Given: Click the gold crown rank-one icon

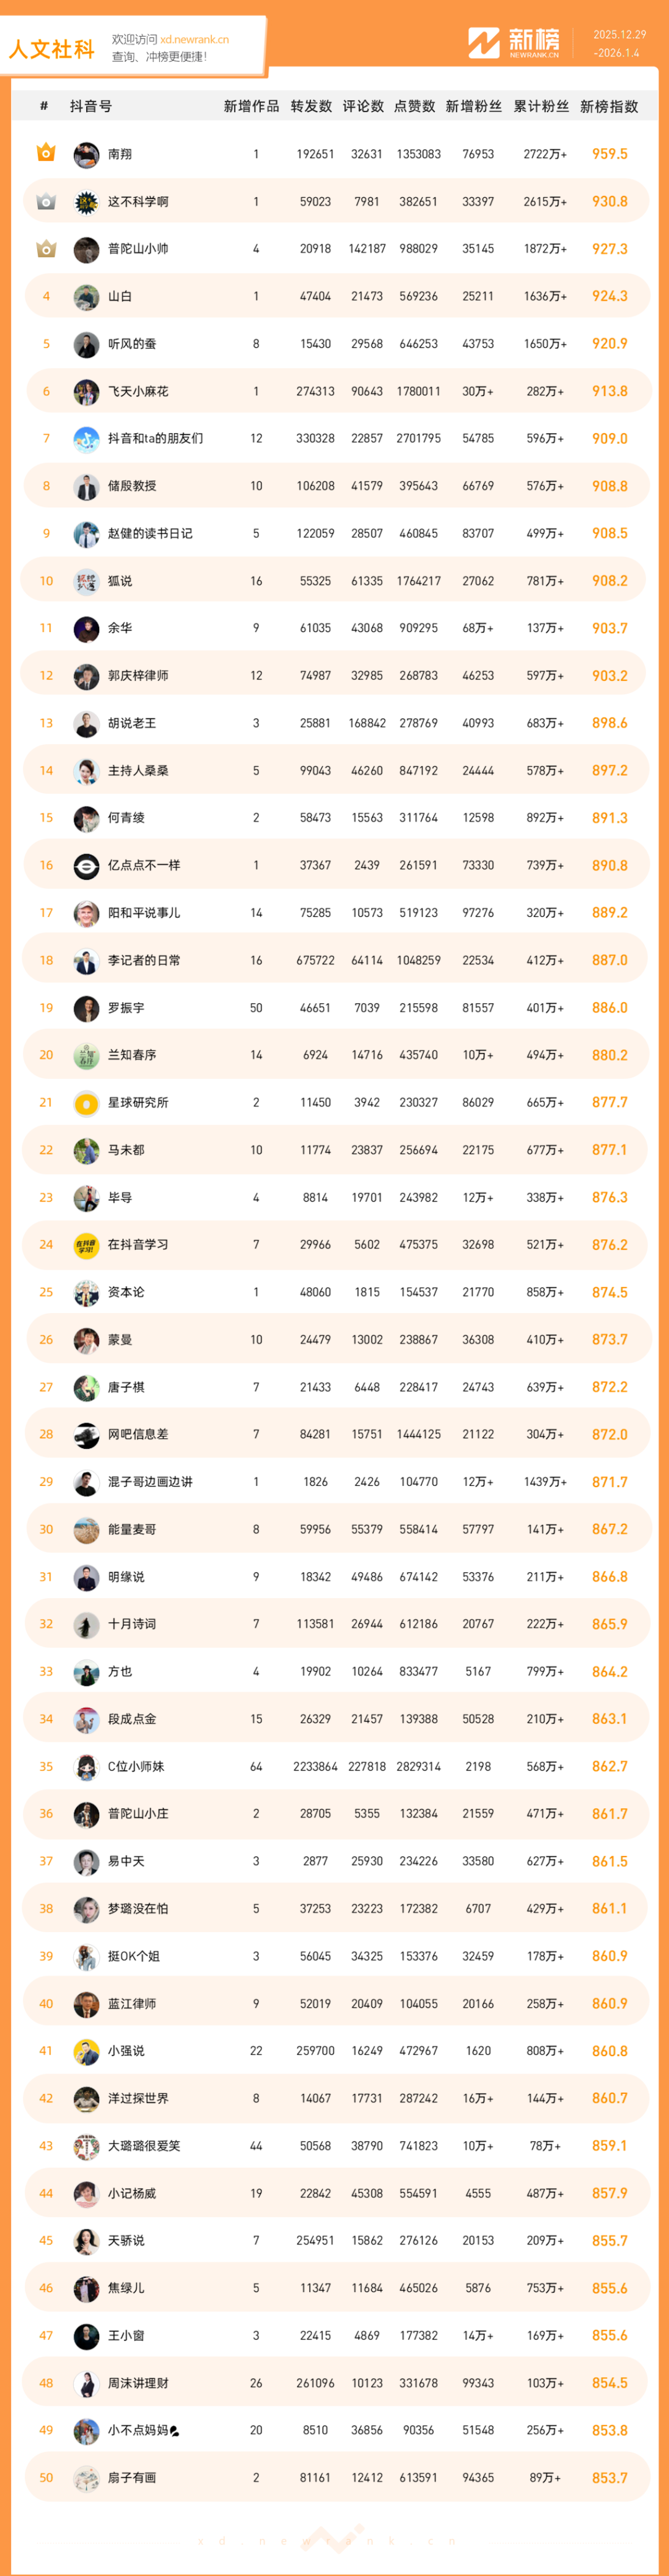Looking at the screenshot, I should pos(46,153).
